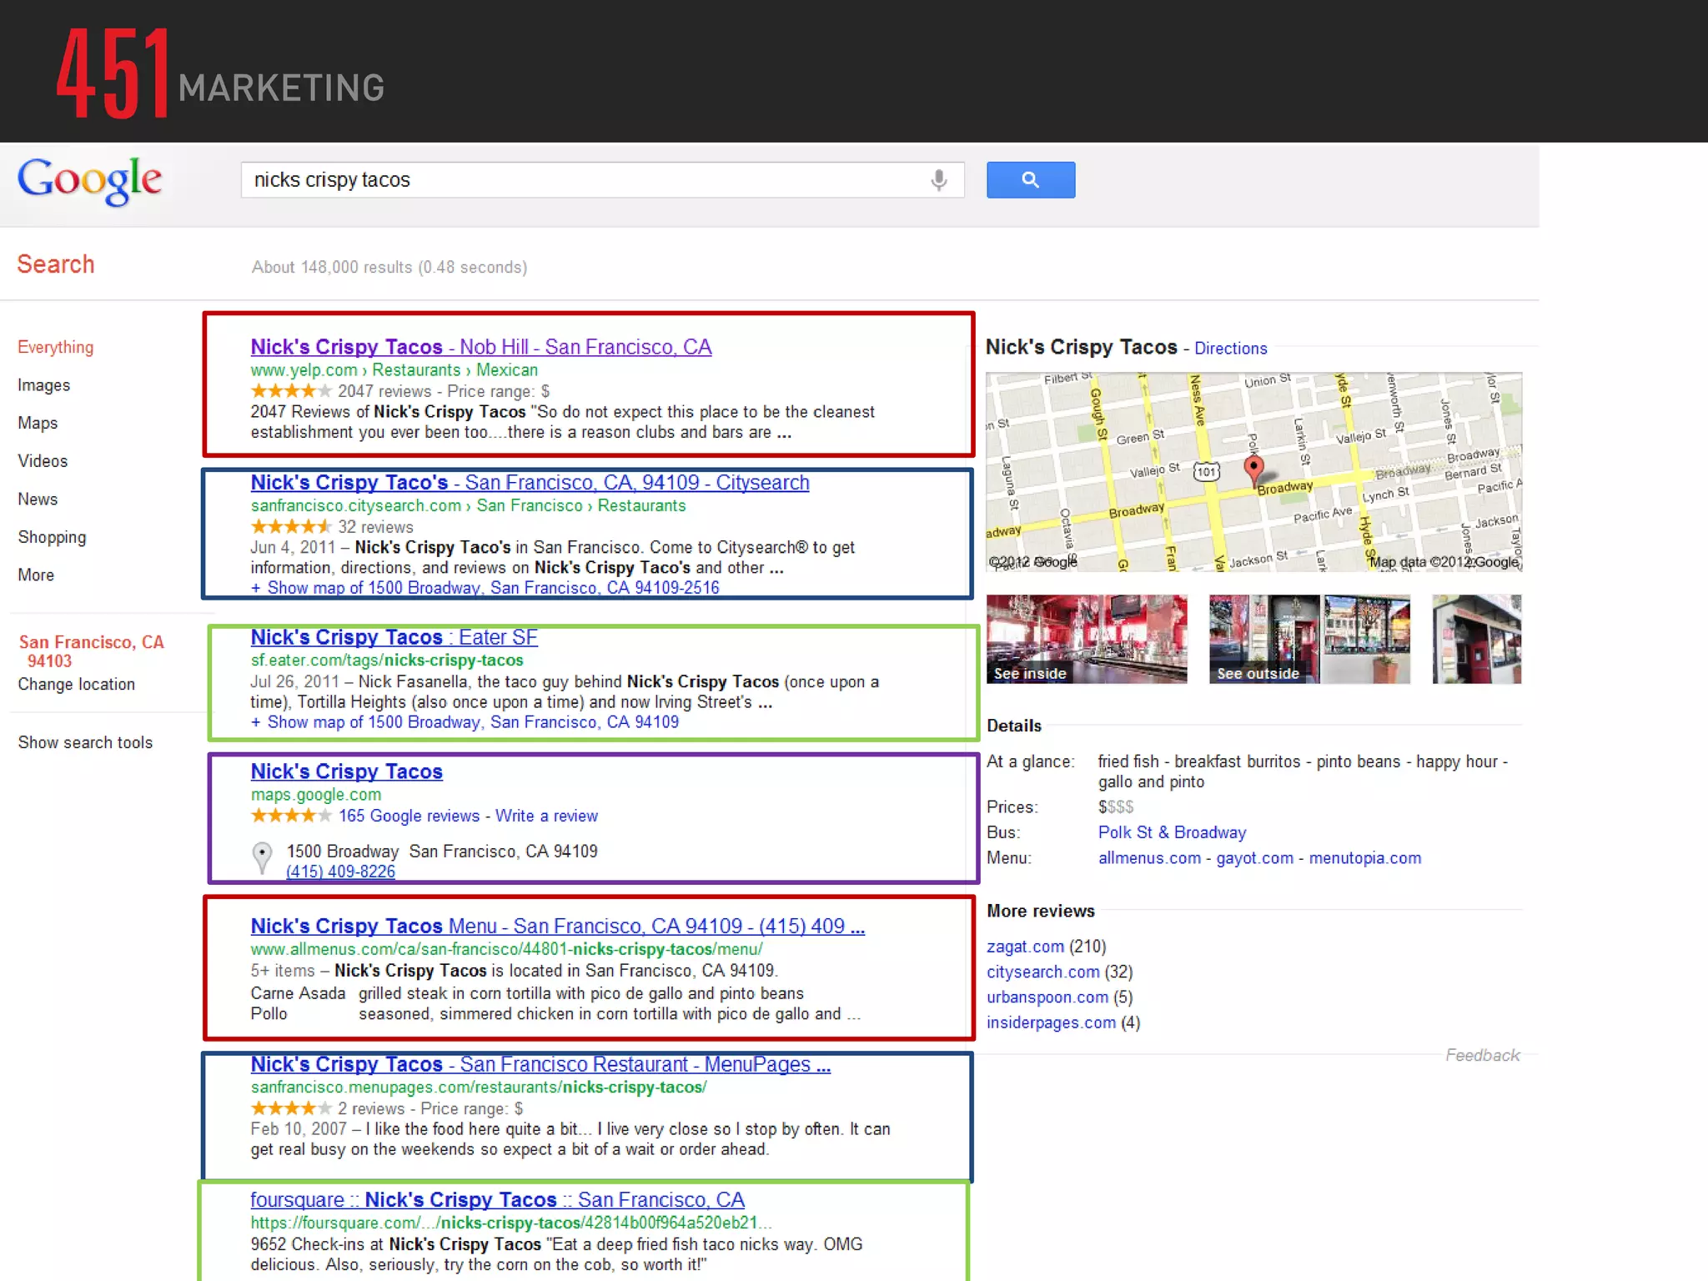This screenshot has height=1281, width=1708.
Task: Click the Directions link
Action: (x=1230, y=349)
